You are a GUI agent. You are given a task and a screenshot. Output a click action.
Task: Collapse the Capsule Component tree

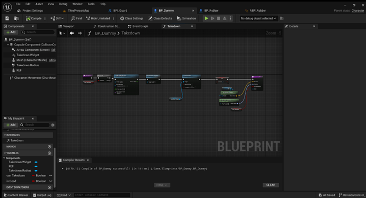(x=8, y=44)
